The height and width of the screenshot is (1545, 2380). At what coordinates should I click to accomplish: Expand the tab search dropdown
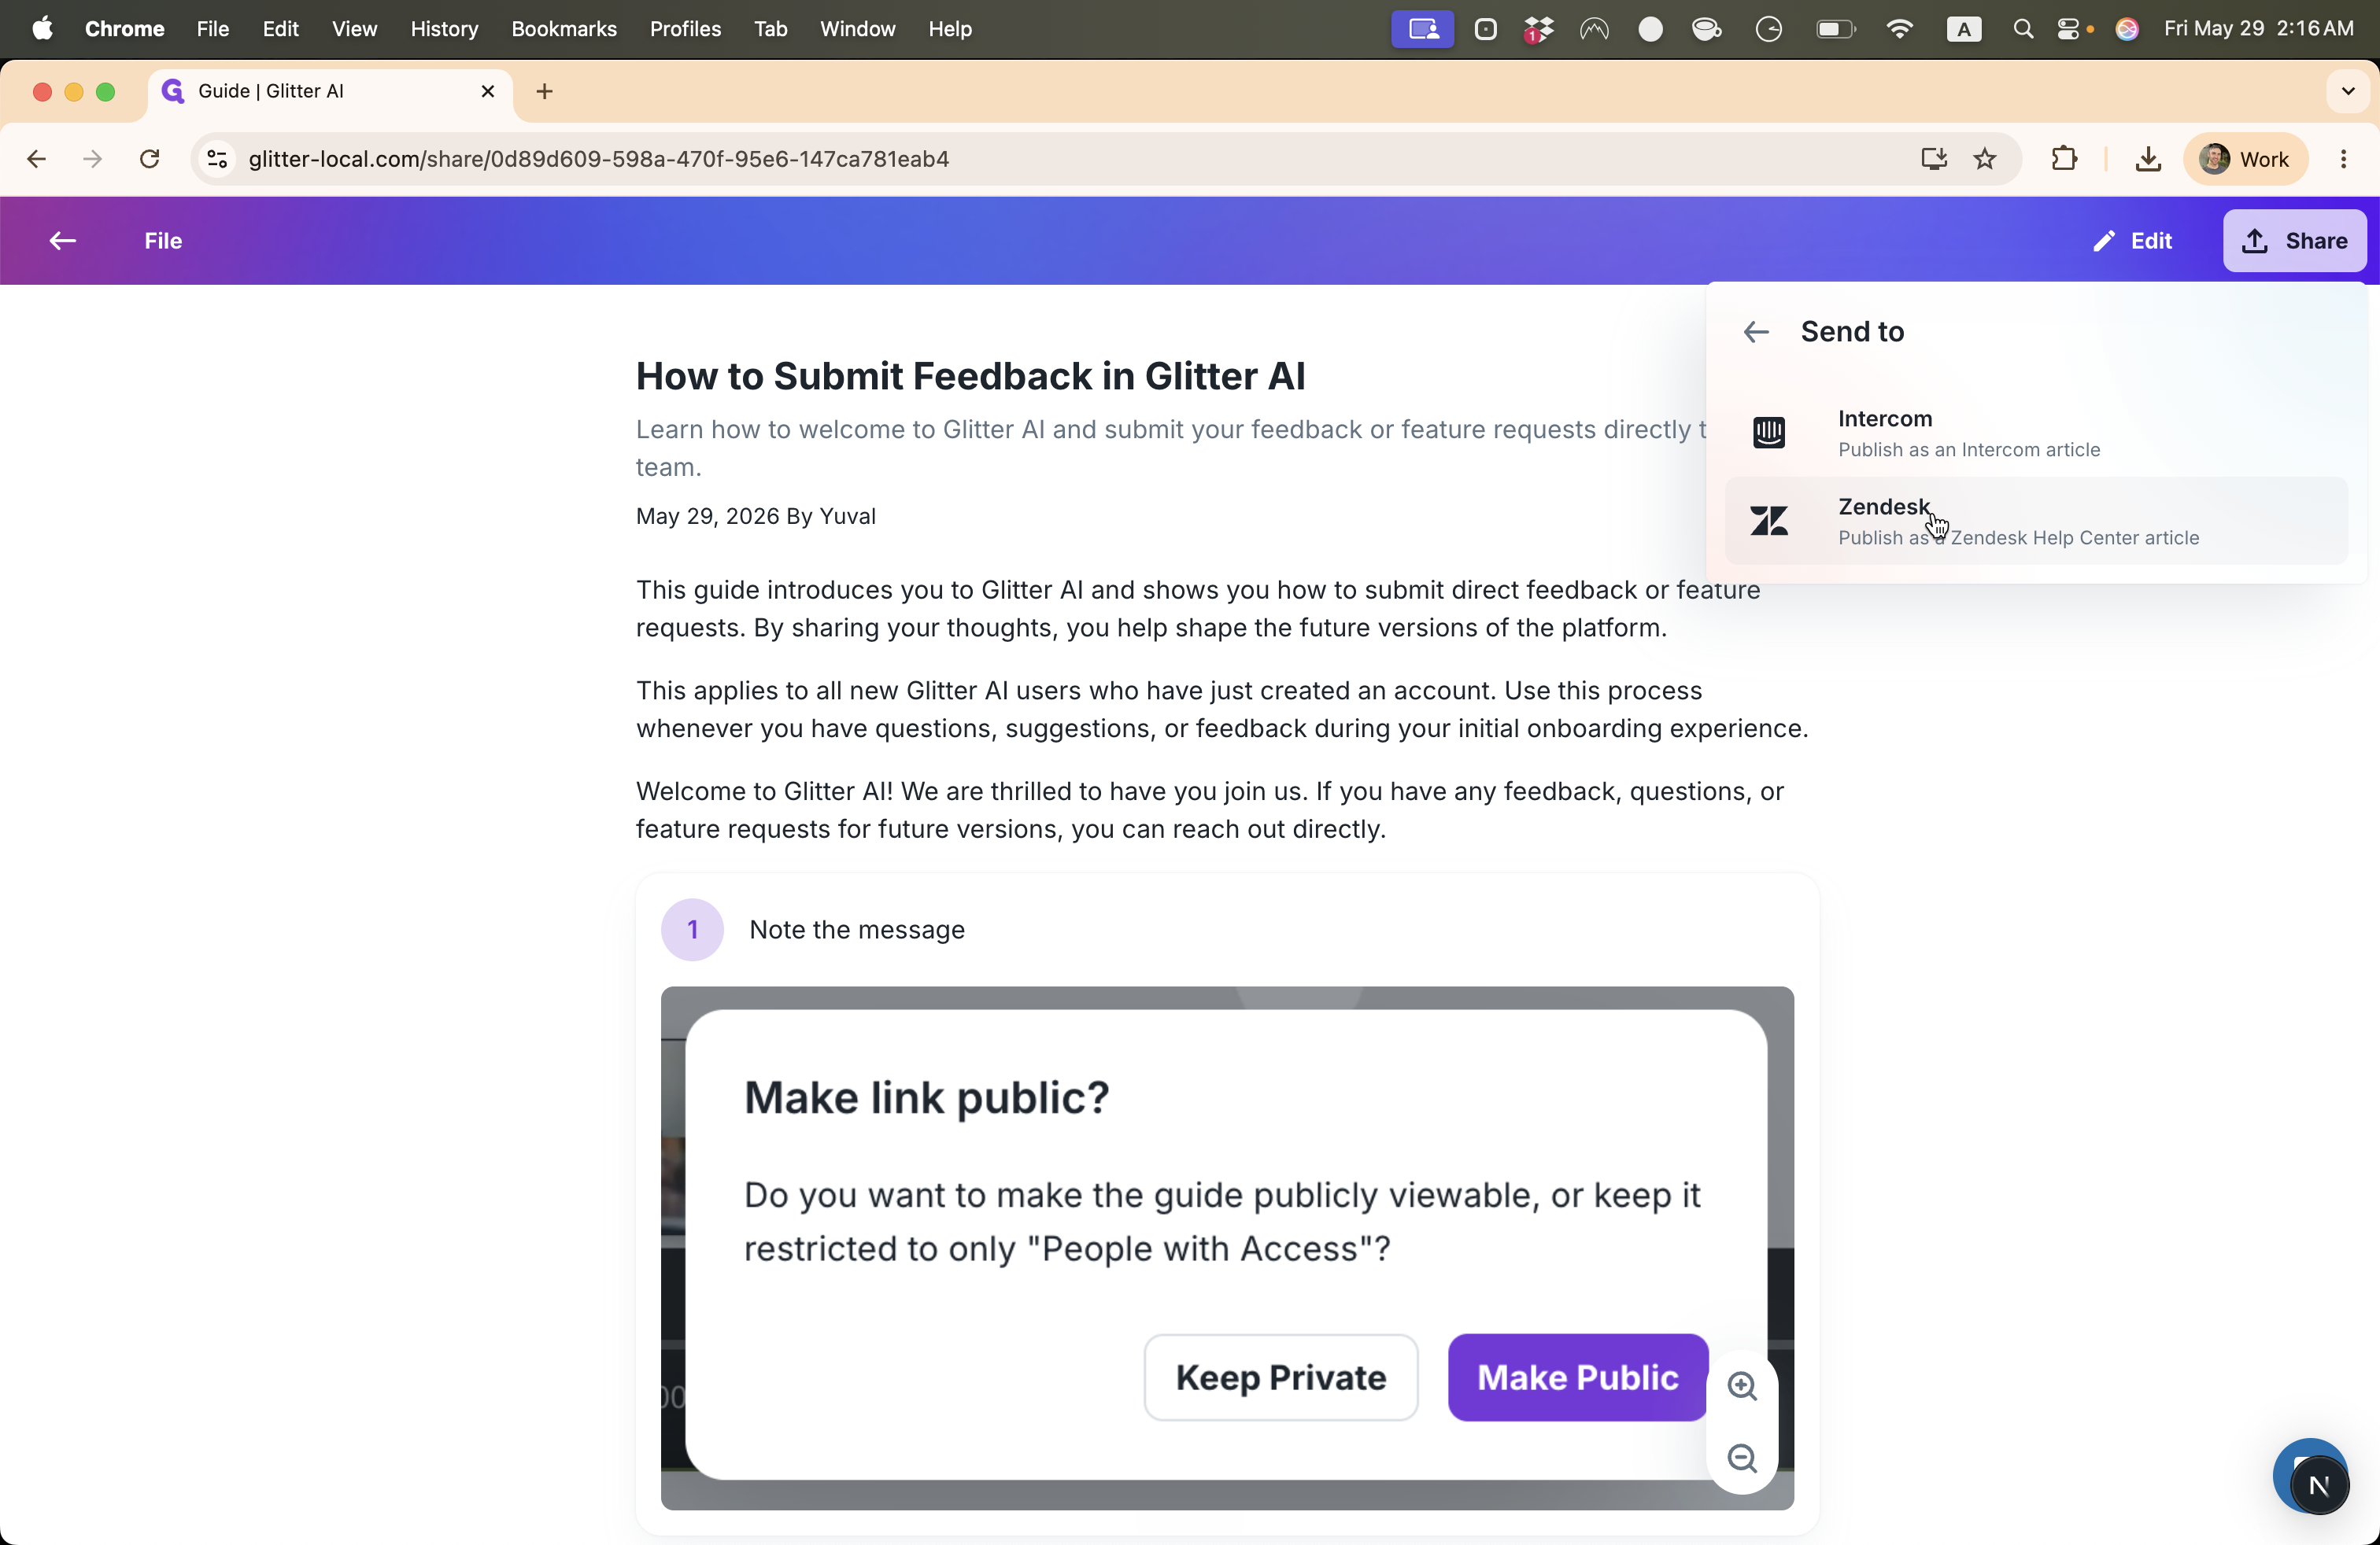tap(2348, 92)
